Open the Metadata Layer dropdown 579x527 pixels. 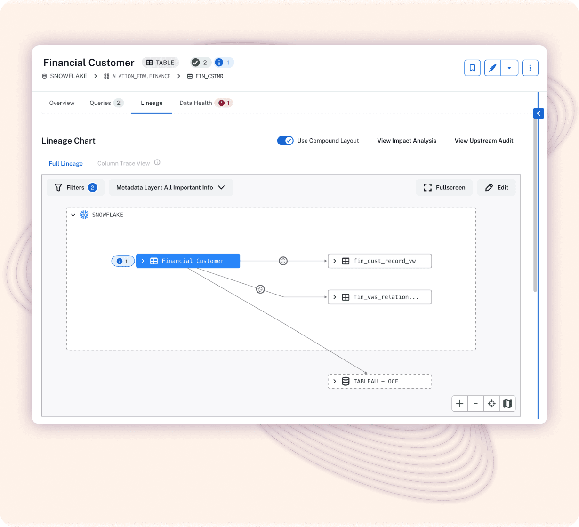171,187
